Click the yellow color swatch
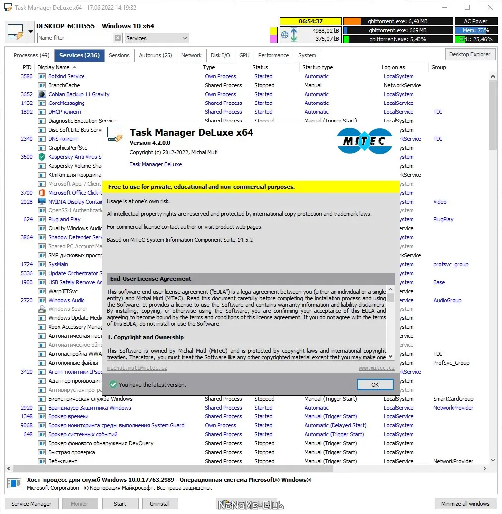 coord(273,31)
